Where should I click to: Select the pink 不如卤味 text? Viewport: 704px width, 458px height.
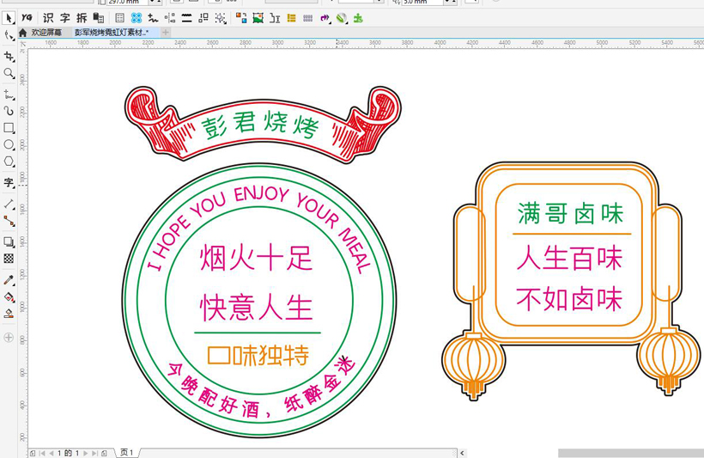(x=569, y=299)
